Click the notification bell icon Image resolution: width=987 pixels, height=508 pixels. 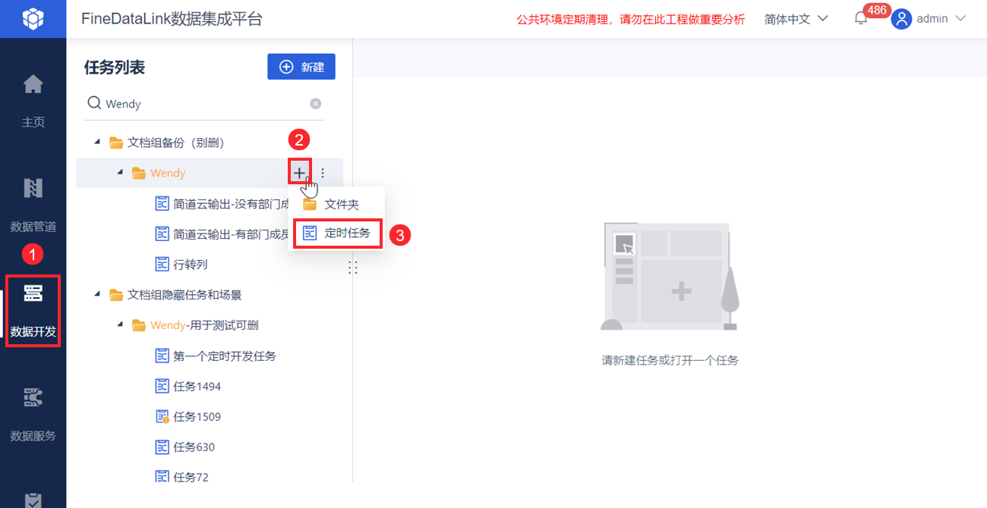[861, 19]
